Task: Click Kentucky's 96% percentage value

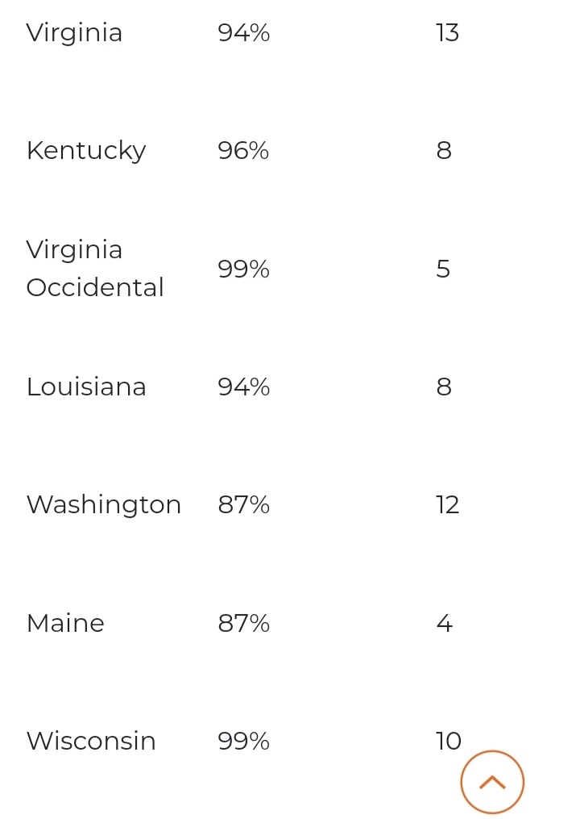Action: click(243, 150)
